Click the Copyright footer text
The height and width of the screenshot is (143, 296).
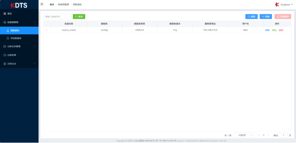point(171,141)
